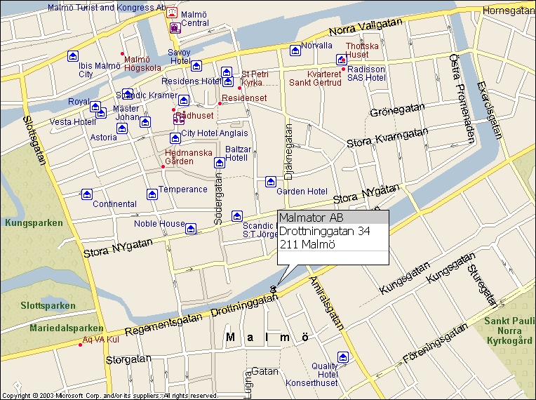Click the 211 Malmö postal line
The width and height of the screenshot is (536, 400).
click(307, 244)
